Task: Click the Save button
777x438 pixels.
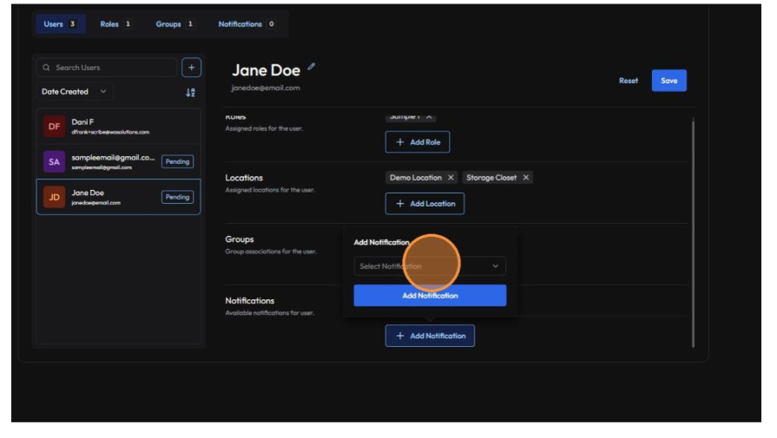Action: (x=669, y=81)
